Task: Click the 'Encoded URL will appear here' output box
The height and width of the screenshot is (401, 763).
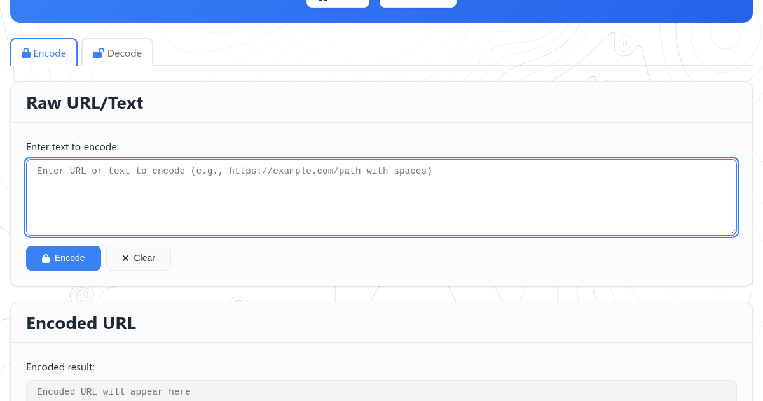Action: 381,391
